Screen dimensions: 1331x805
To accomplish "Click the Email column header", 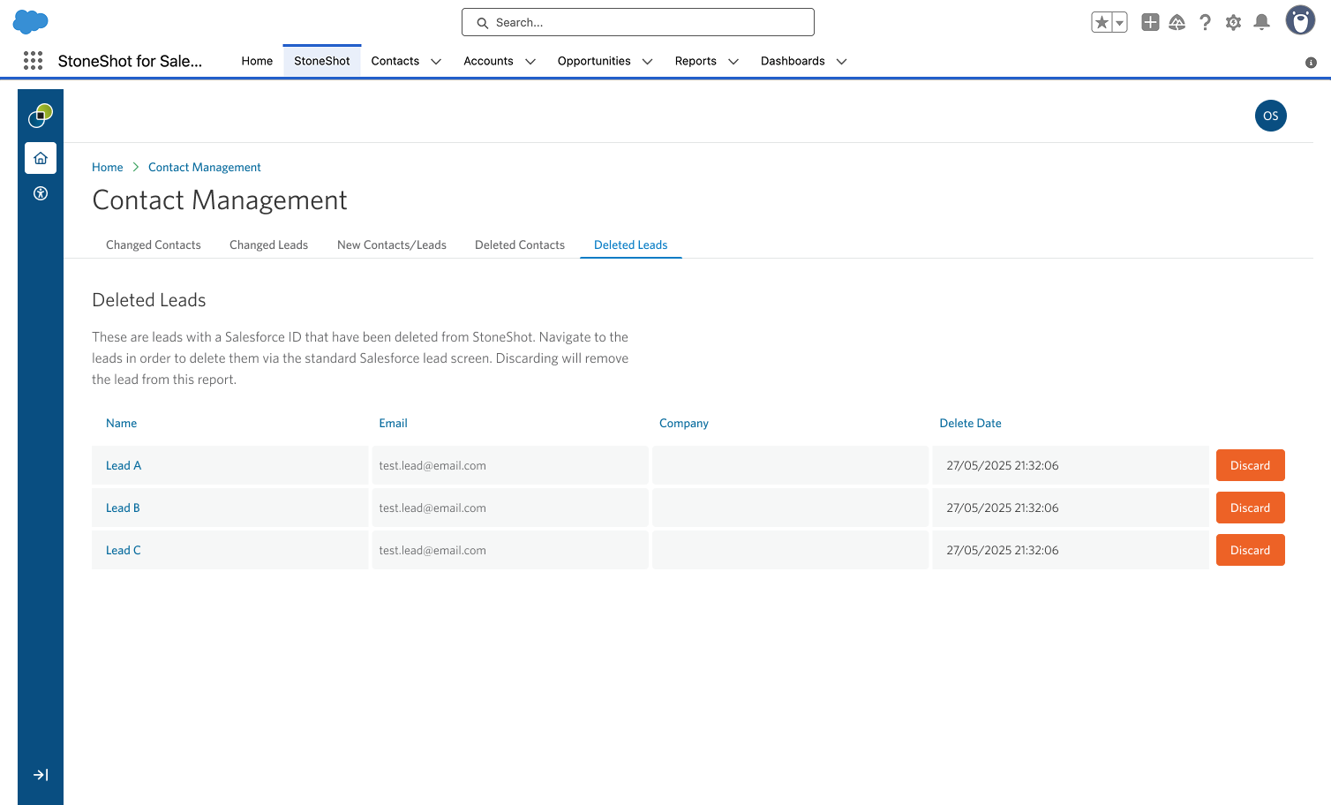I will [394, 423].
